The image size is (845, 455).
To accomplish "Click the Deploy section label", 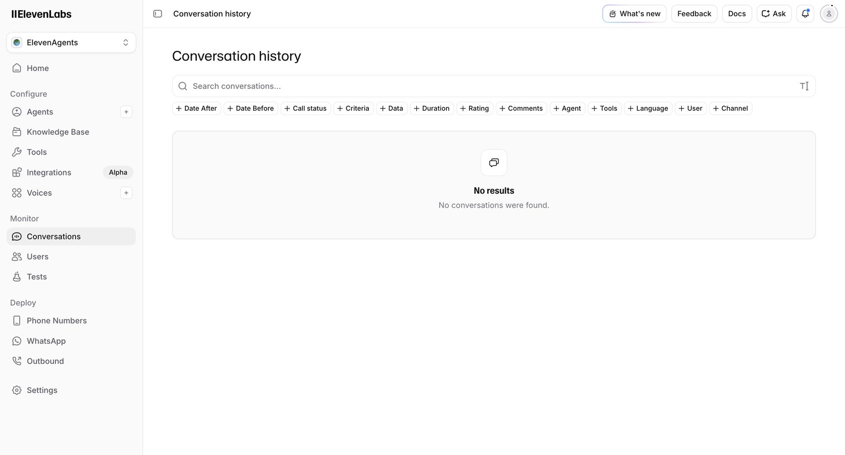I will pyautogui.click(x=23, y=302).
